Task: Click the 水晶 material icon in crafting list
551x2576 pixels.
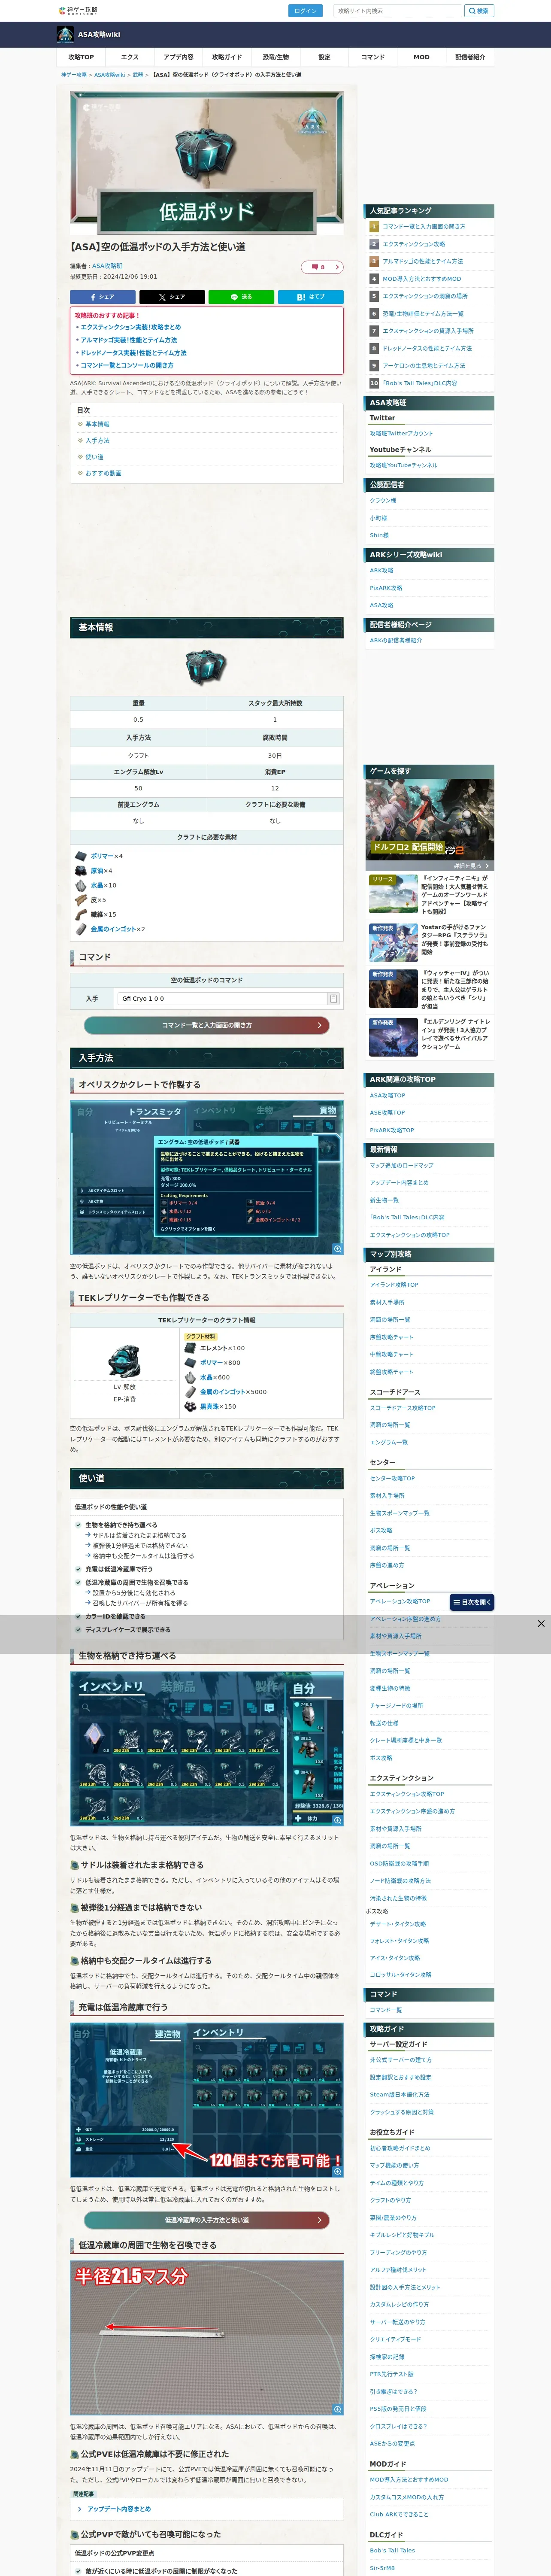Action: point(81,885)
